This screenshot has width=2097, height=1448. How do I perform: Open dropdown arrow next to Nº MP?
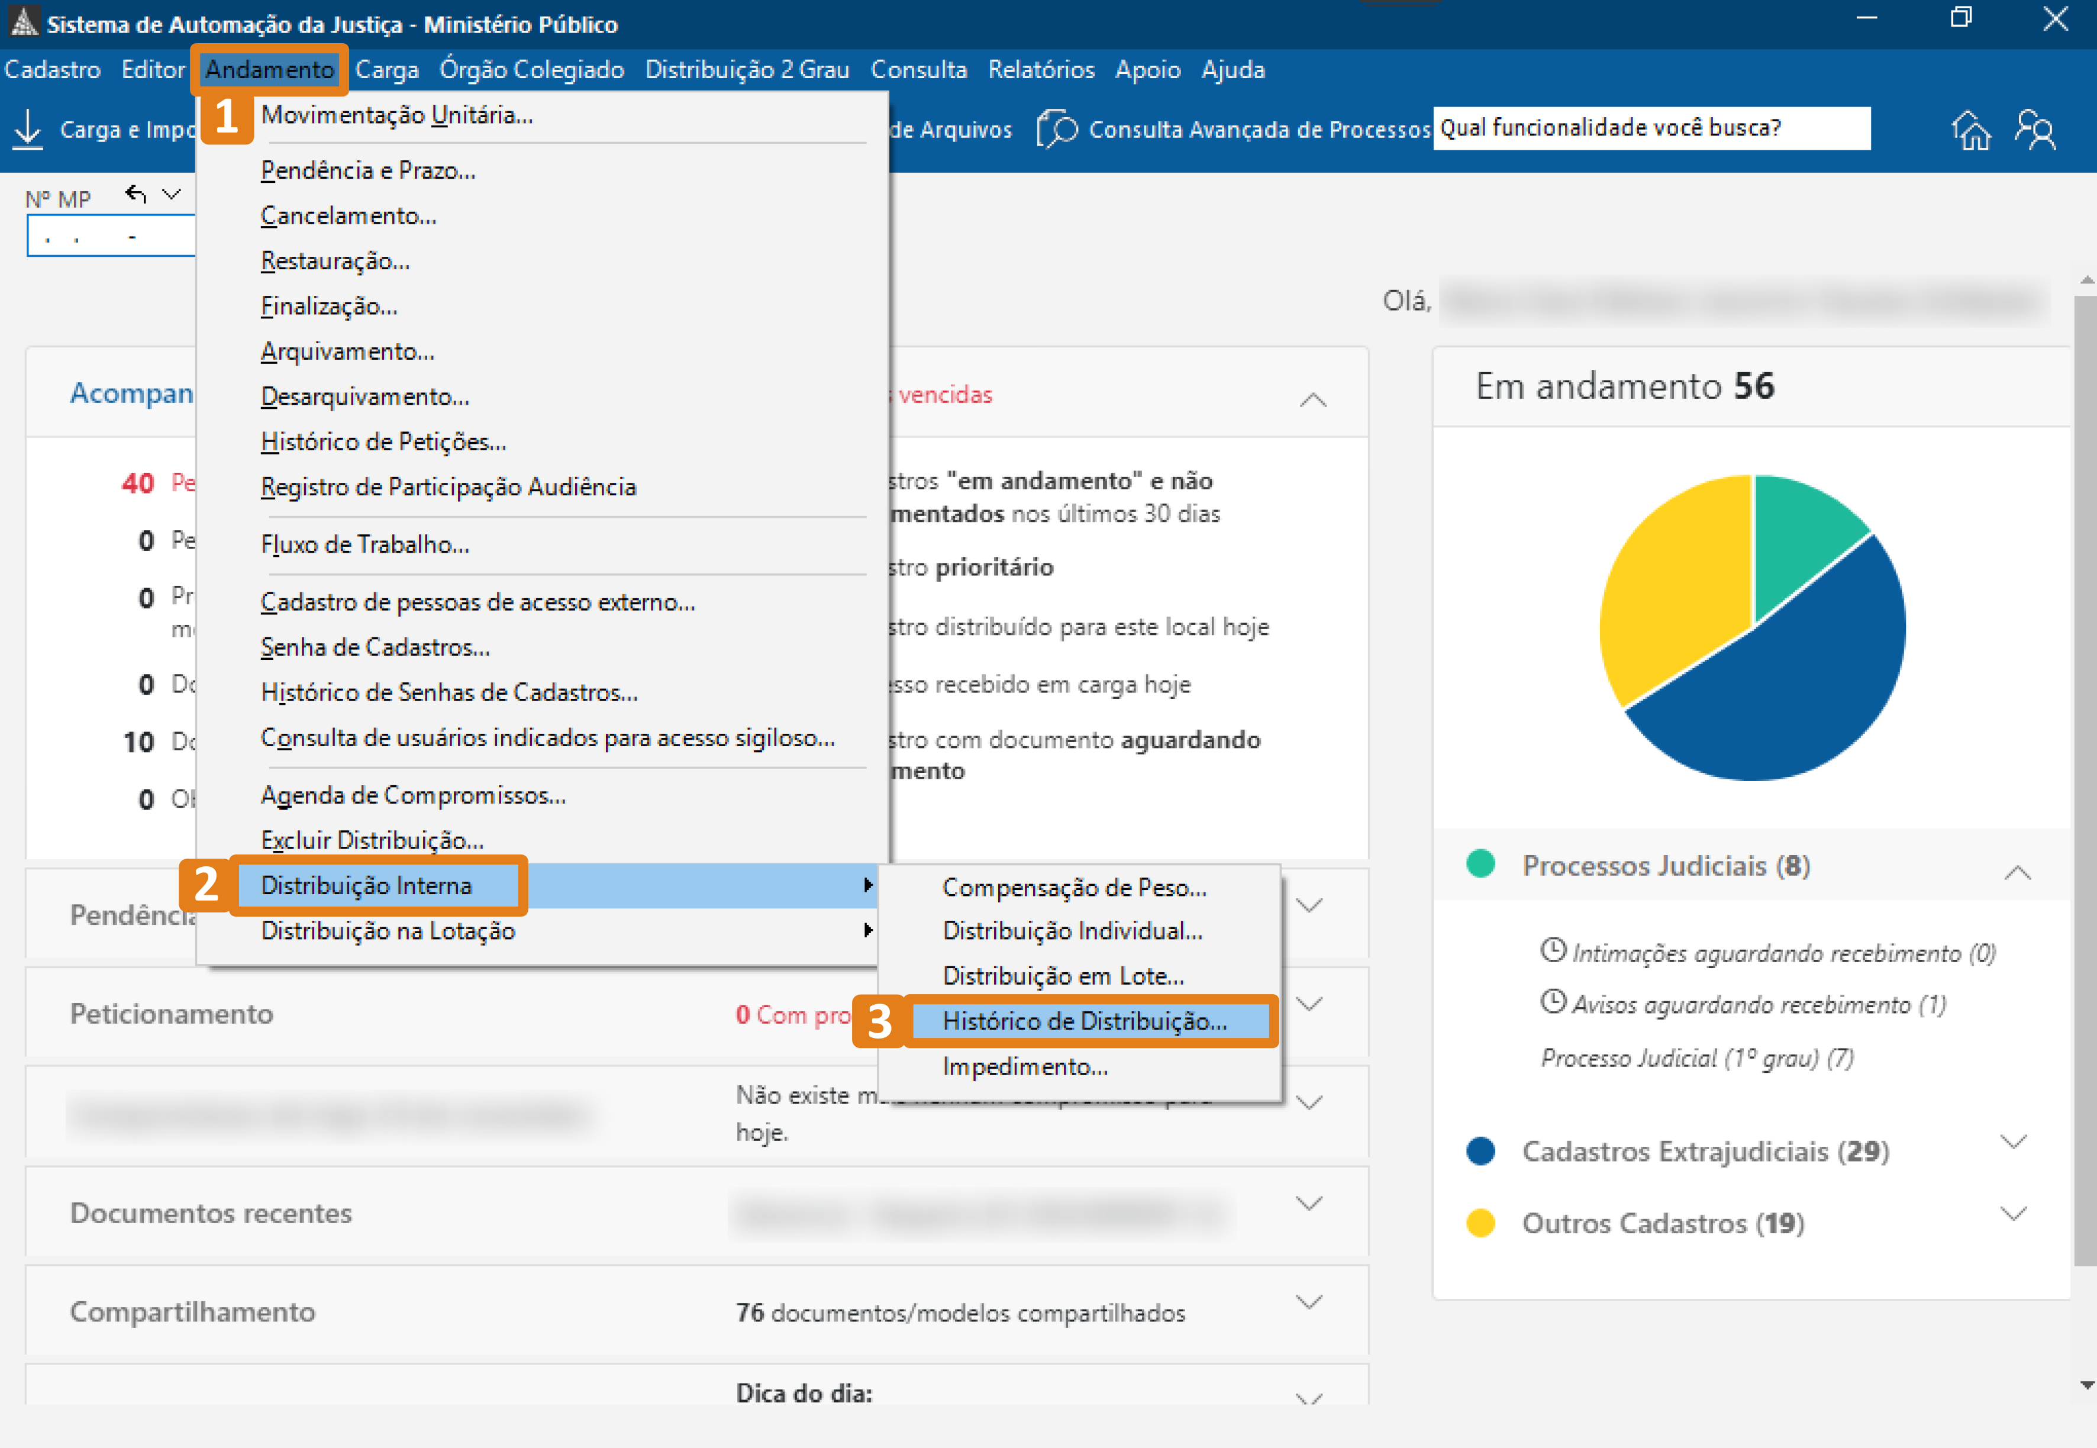click(x=172, y=194)
